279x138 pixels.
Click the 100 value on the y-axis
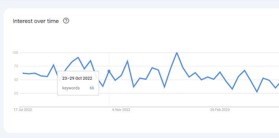point(15,53)
